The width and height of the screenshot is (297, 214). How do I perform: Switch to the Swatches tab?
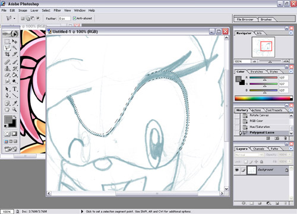pyautogui.click(x=257, y=71)
